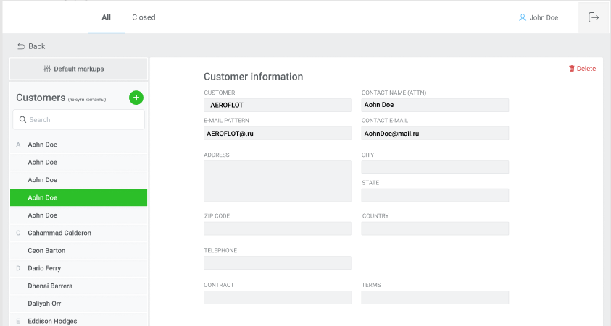The image size is (611, 326).
Task: Click the Customers panel heading
Action: (41, 98)
